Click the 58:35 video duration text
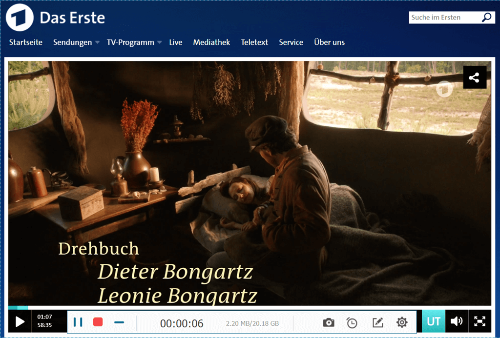Screen dimensions: 500x338 pyautogui.click(x=44, y=325)
